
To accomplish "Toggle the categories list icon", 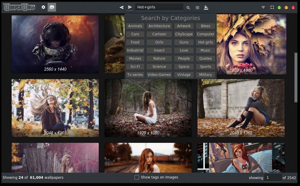I will (197, 8).
